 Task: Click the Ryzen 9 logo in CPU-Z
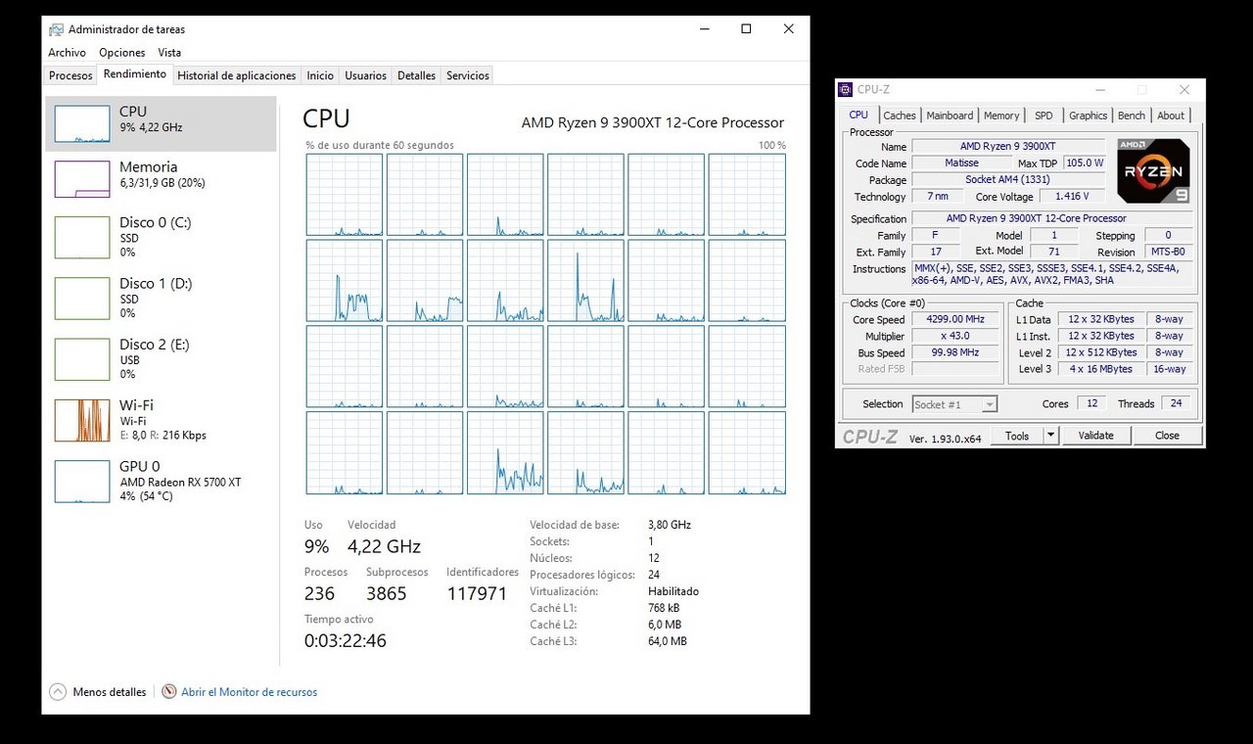click(1153, 170)
